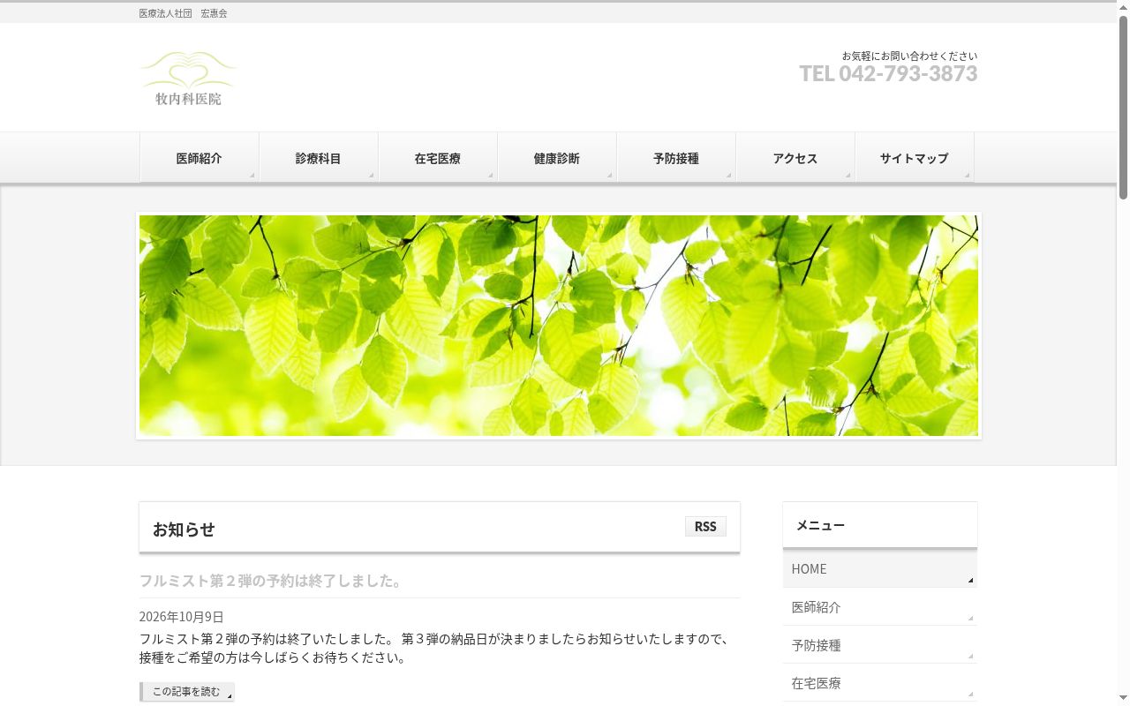Click the vertical page scrollbar thumb
Viewport: 1130px width, 706px height.
tap(1124, 106)
